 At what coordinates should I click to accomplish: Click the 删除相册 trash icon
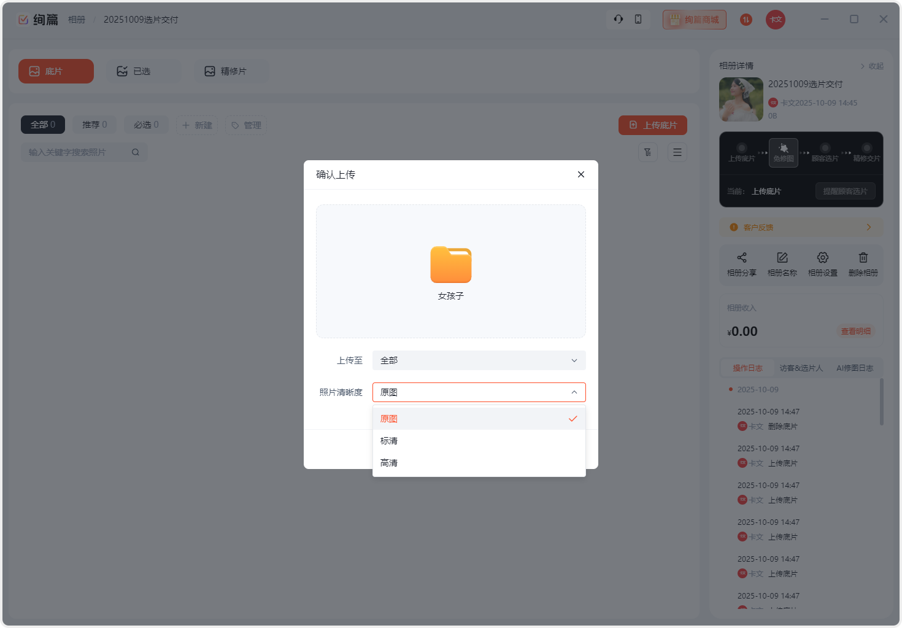click(863, 258)
